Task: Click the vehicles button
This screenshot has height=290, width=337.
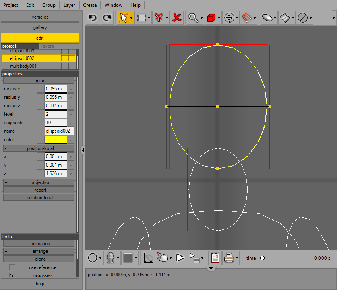Action: (40, 17)
